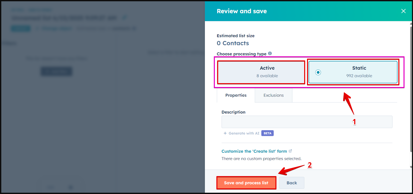Click the scrollbar up arrow in panel
Viewport: 413px width, 194px height.
411,24
